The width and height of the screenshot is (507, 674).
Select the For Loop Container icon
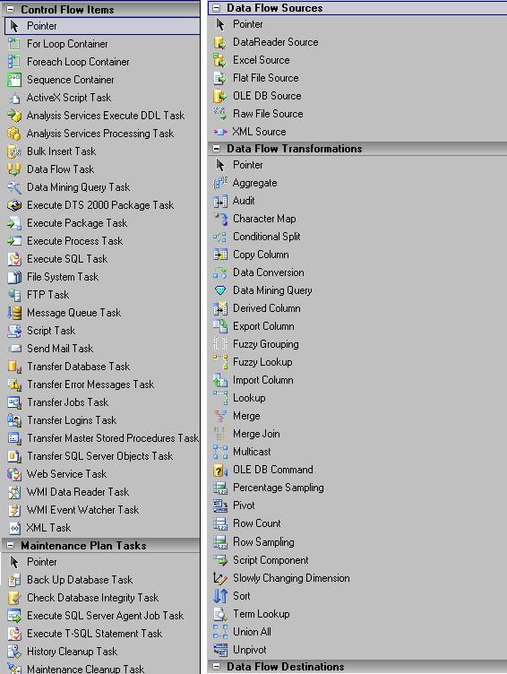click(x=14, y=44)
